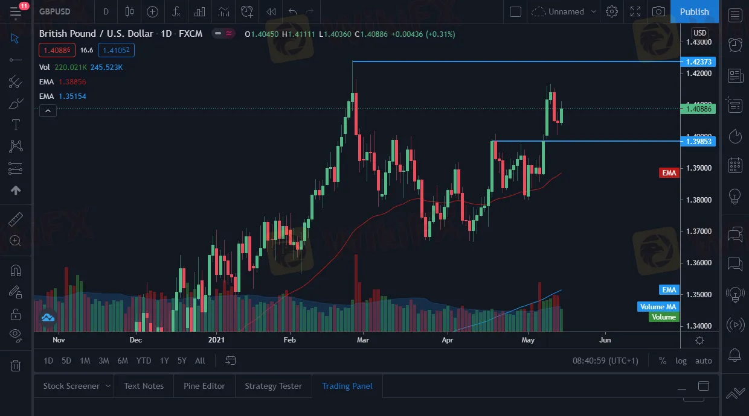The width and height of the screenshot is (749, 416).
Task: Collapse the indicator legend chevron
Action: 48,110
